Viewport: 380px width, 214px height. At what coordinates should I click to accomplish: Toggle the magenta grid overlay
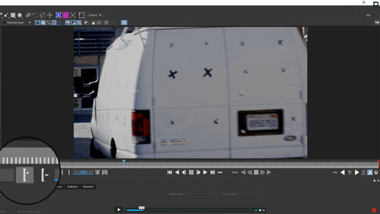point(66,15)
